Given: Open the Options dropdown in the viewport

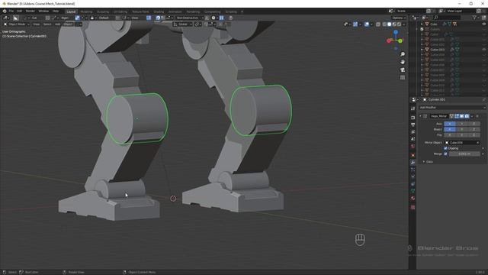Looking at the screenshot, I should 399,18.
